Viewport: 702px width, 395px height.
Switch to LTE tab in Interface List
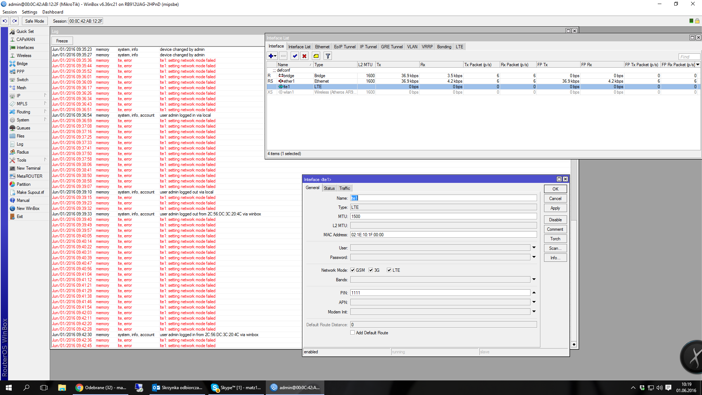pos(459,47)
